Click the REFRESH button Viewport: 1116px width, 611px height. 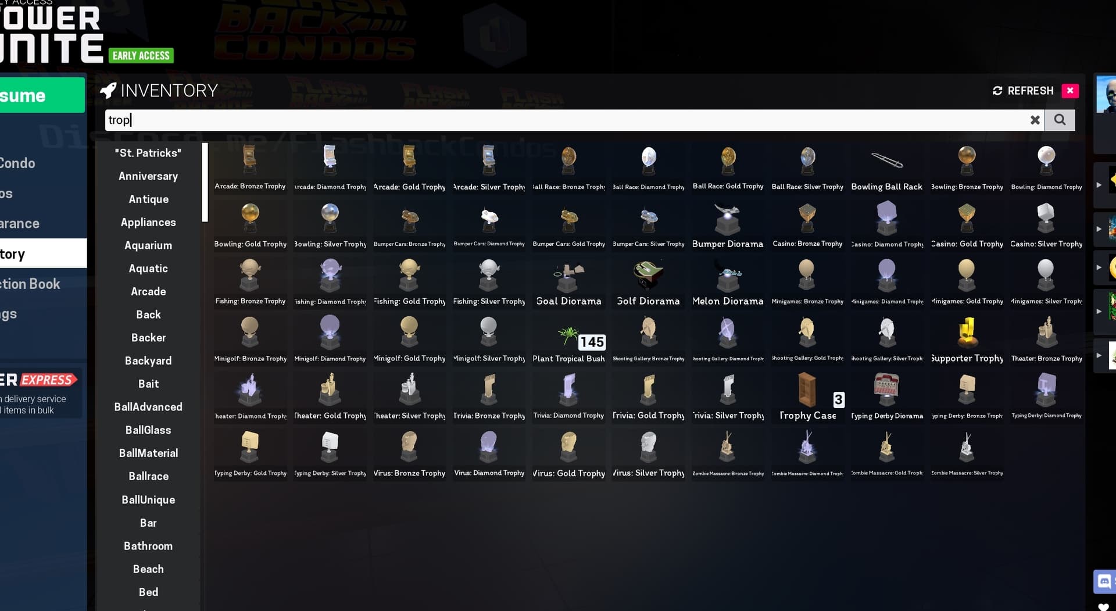click(1023, 91)
